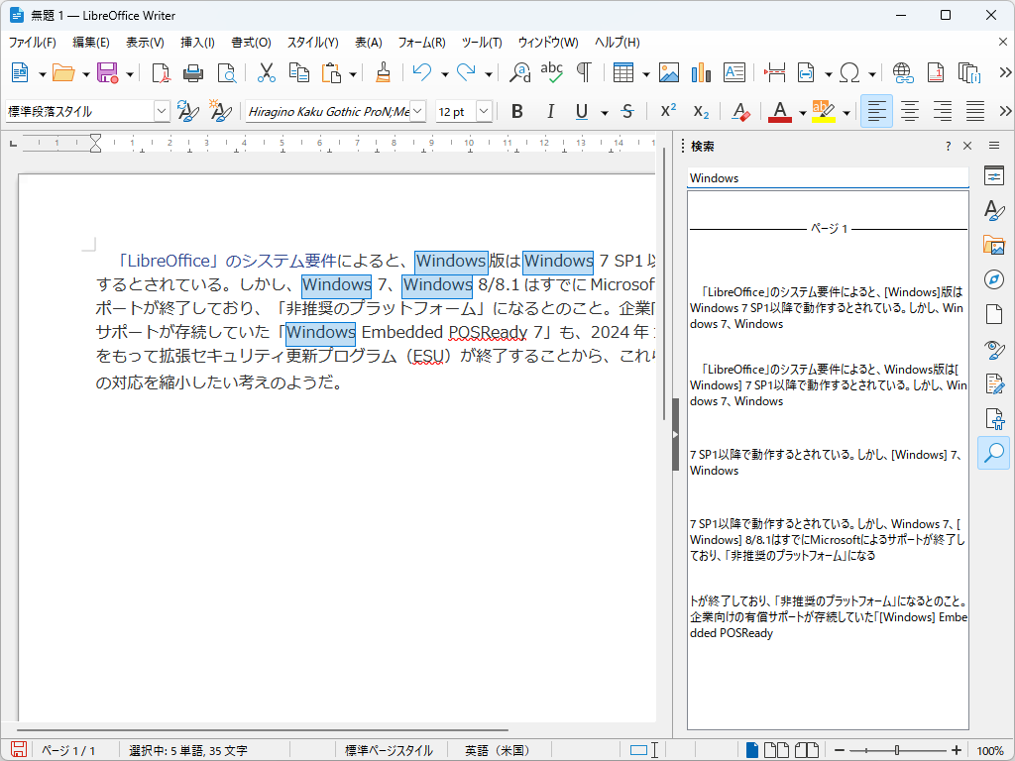This screenshot has width=1015, height=761.
Task: Open sidebar Navigator compass icon
Action: (993, 279)
